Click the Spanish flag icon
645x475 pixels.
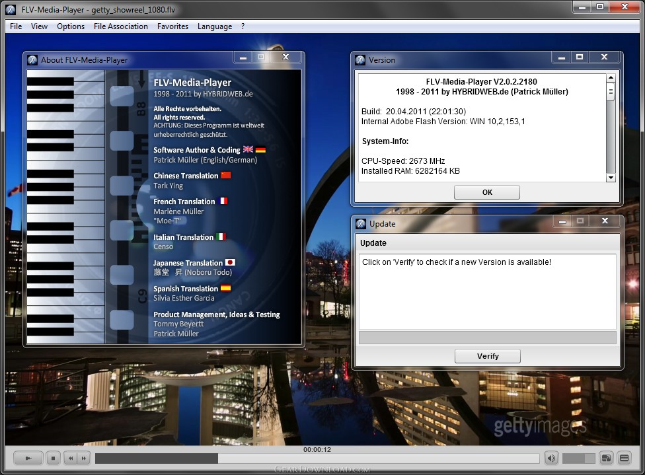[x=226, y=288]
